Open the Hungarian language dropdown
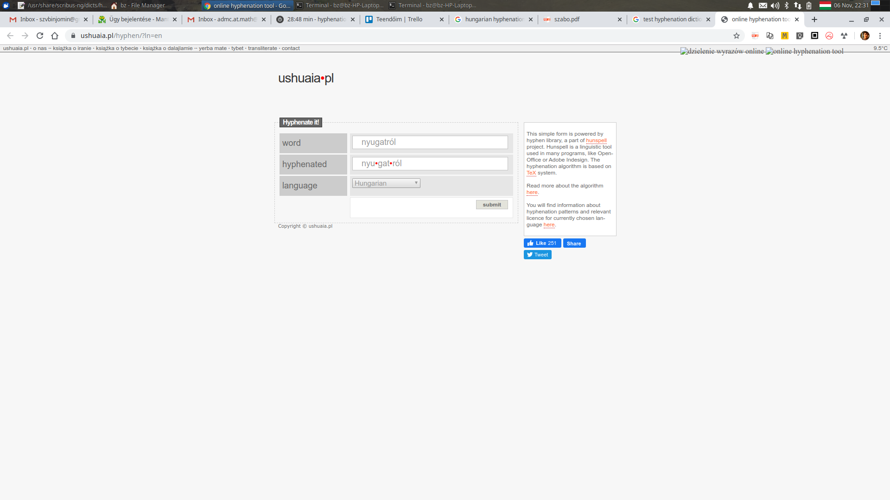The width and height of the screenshot is (890, 500). 386,183
